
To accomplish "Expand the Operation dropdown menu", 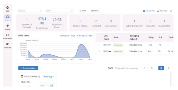I will 96,11.
